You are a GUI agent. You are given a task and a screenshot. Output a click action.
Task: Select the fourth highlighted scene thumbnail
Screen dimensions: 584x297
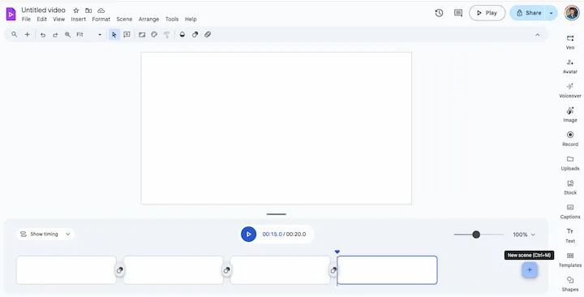387,269
